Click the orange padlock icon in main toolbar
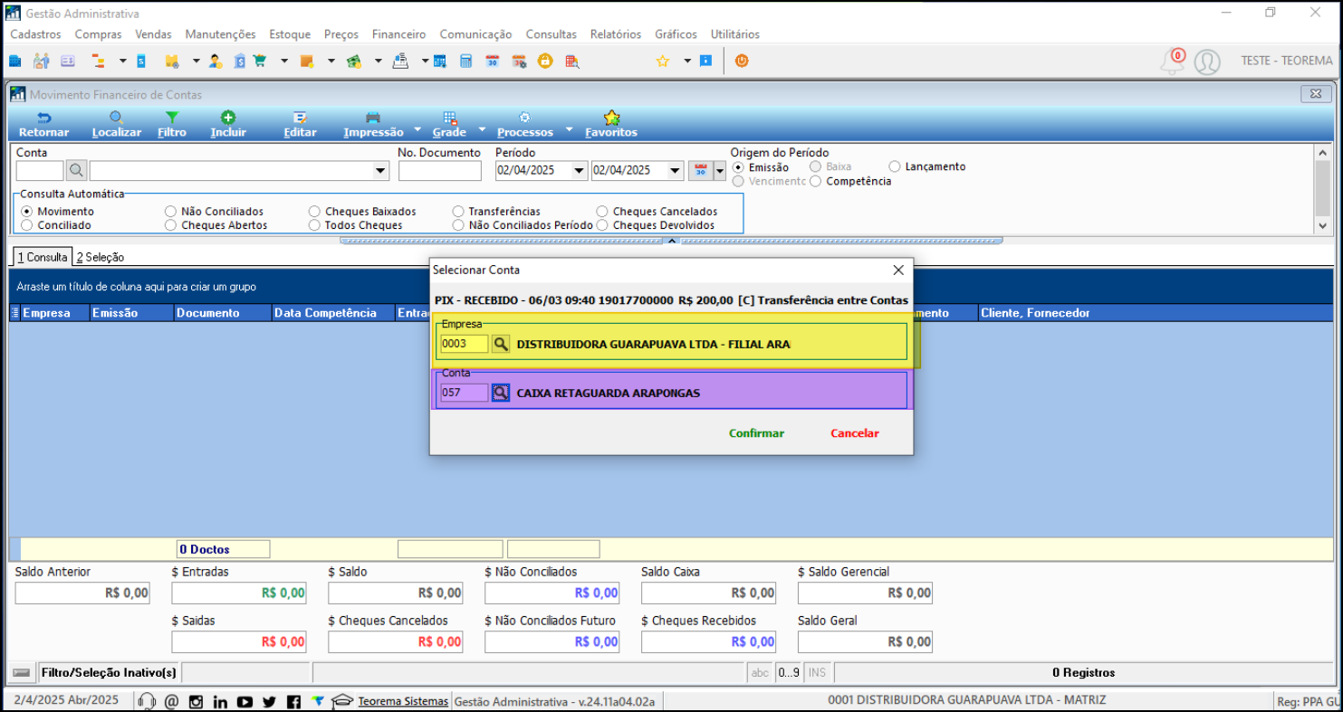 [545, 61]
